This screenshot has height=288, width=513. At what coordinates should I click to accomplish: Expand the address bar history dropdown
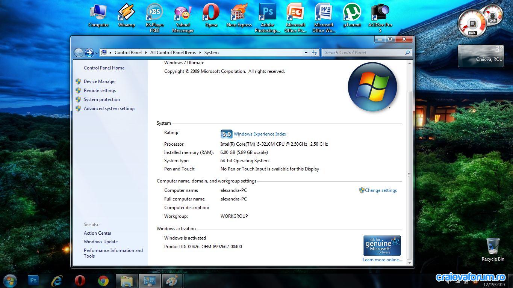[x=306, y=53]
